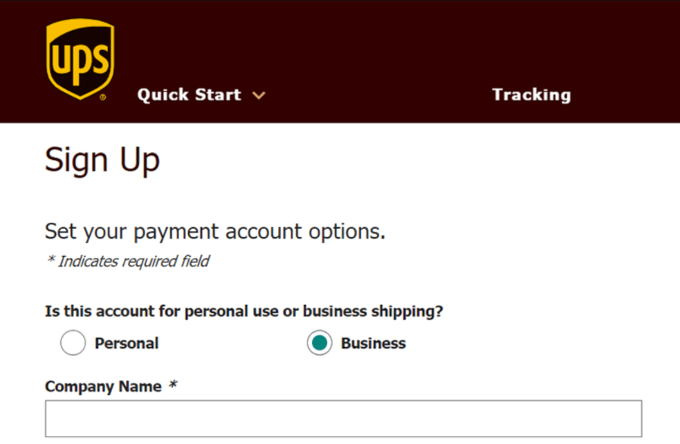Click the registered trademark mark on logo
The image size is (680, 444).
pyautogui.click(x=104, y=97)
